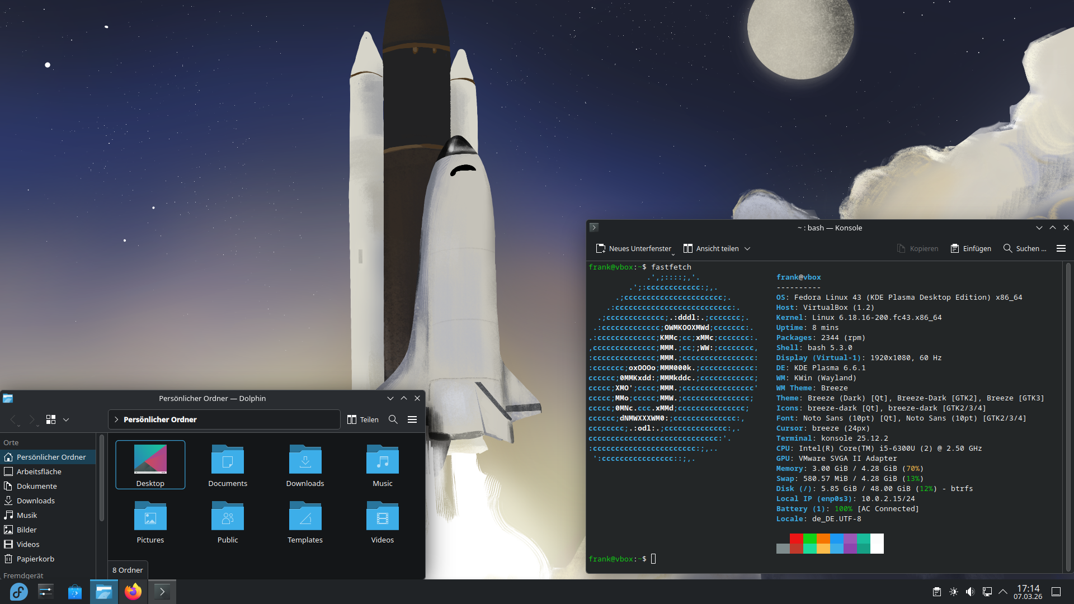The height and width of the screenshot is (604, 1074).
Task: Open network connections tray icon
Action: tap(987, 592)
